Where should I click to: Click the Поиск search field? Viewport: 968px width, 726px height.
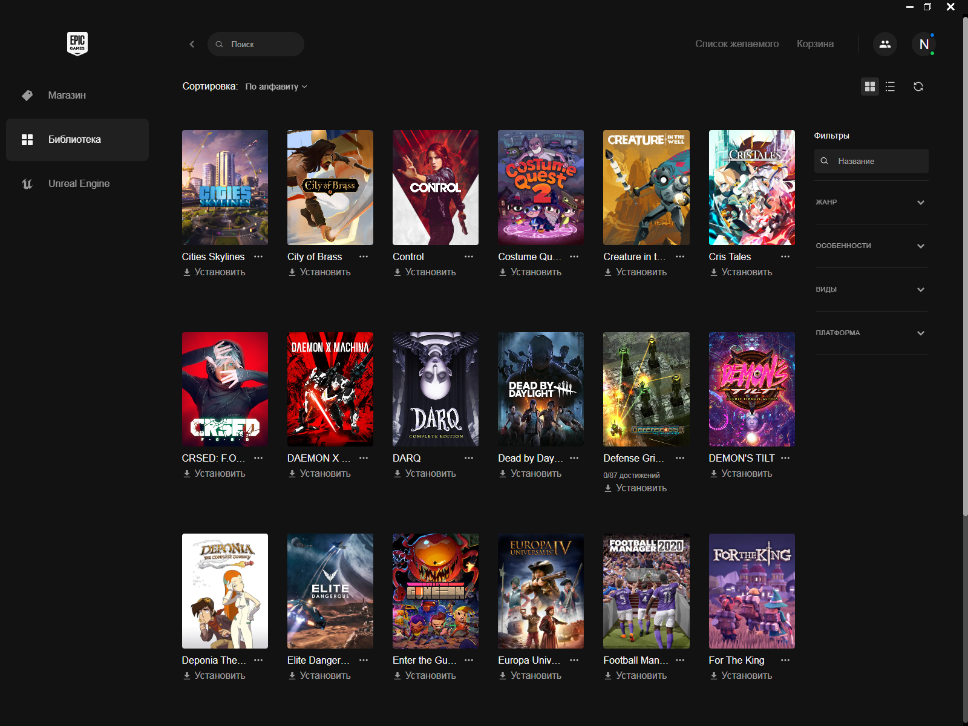(x=256, y=44)
